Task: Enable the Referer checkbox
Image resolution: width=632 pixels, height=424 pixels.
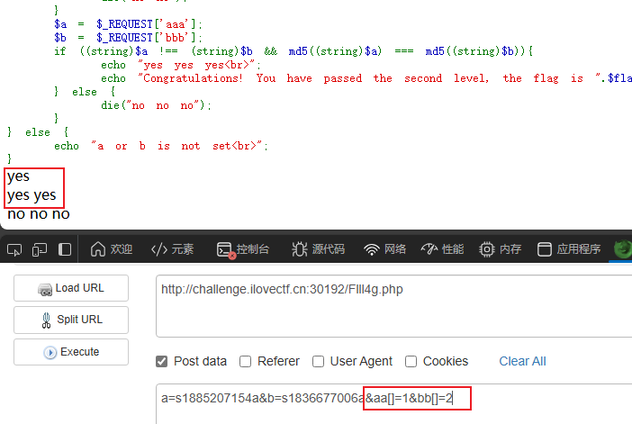Action: tap(245, 362)
